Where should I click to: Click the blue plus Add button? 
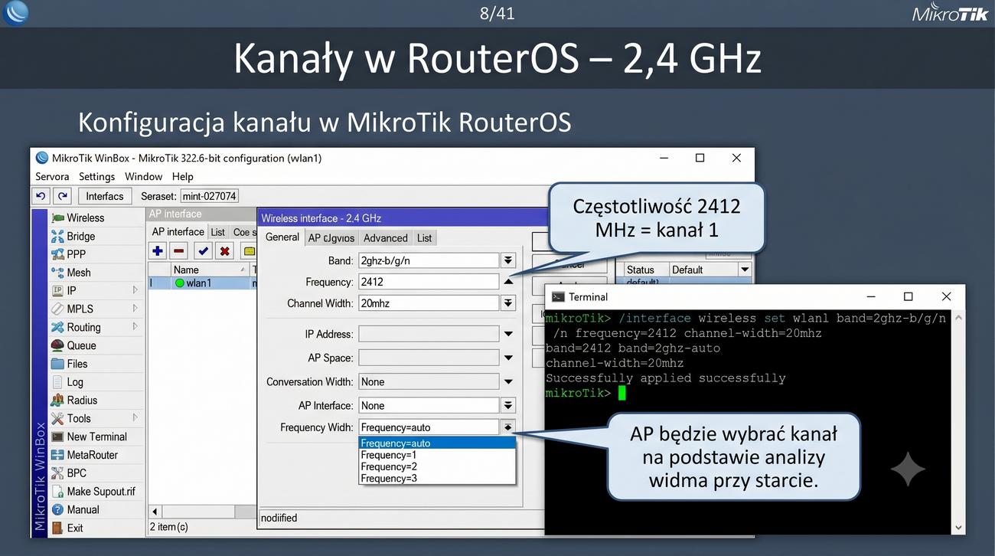tap(158, 250)
